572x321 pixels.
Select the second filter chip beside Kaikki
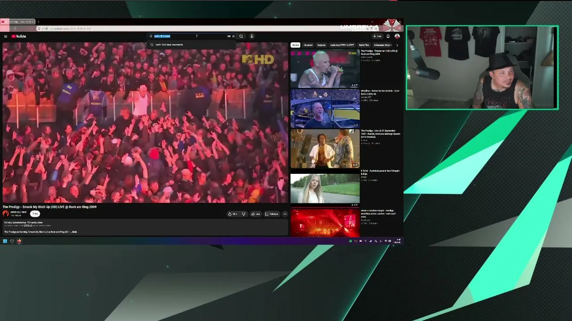[308, 45]
